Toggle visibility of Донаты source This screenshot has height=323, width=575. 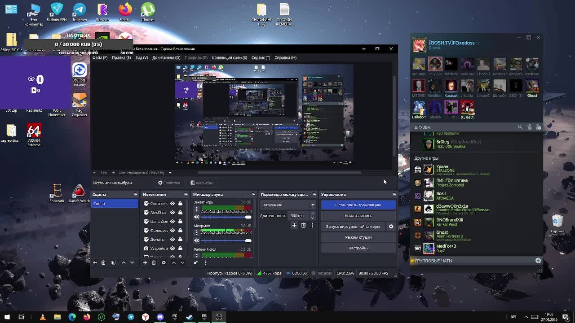172,239
